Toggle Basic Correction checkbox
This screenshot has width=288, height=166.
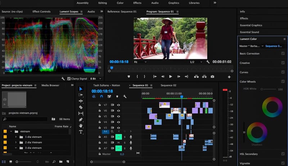click(x=283, y=53)
